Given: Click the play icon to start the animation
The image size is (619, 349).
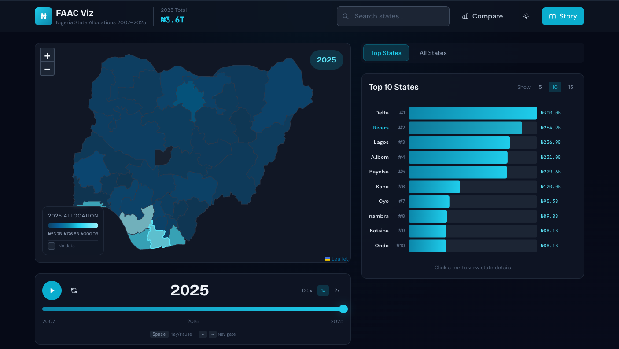Looking at the screenshot, I should coord(52,290).
